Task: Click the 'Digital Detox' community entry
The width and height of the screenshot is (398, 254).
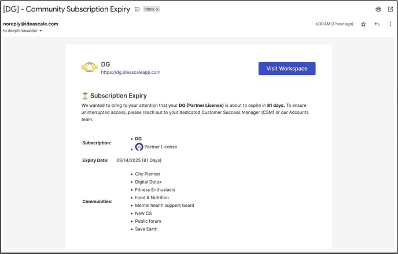Action: (x=148, y=182)
